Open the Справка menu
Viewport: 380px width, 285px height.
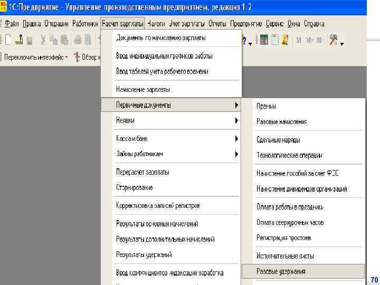(314, 24)
